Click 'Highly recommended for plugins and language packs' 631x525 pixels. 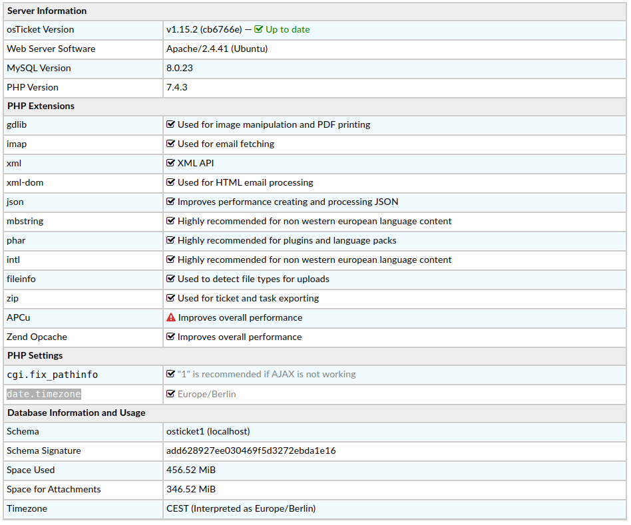click(287, 241)
